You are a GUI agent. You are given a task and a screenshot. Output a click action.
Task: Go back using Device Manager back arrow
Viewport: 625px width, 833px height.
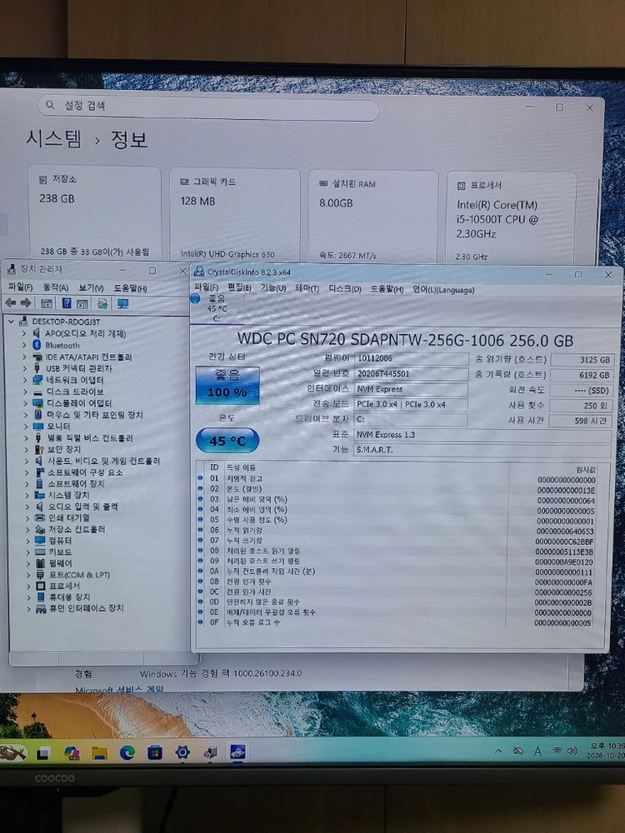tap(10, 303)
